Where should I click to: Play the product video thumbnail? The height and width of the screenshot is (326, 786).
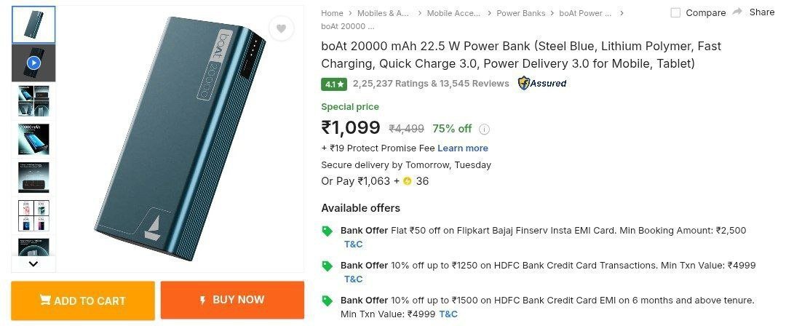[x=33, y=63]
